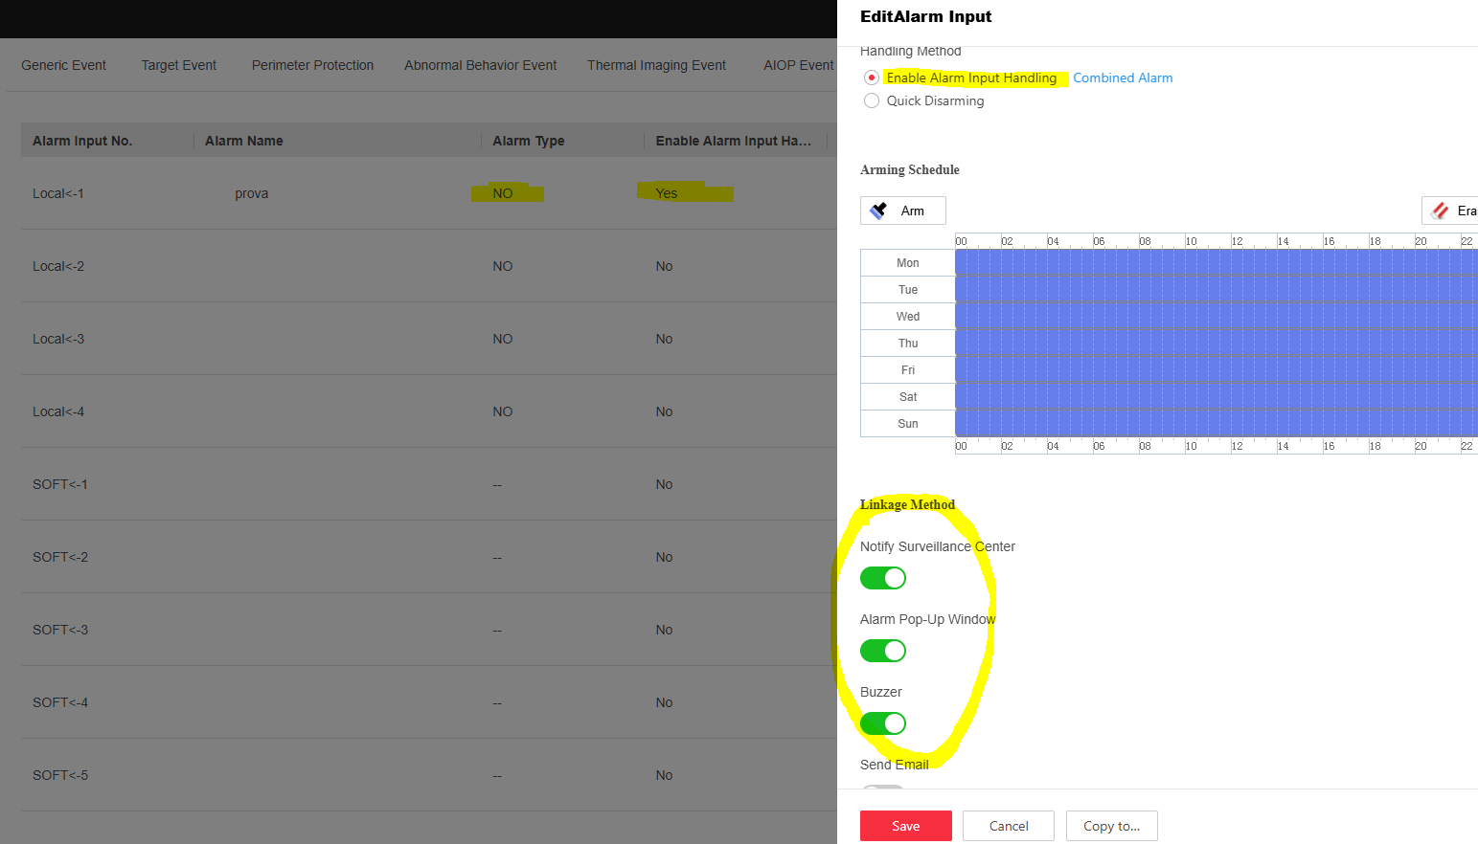The height and width of the screenshot is (844, 1478).
Task: Open the Abnormal Behavior Event tab
Action: [x=480, y=65]
